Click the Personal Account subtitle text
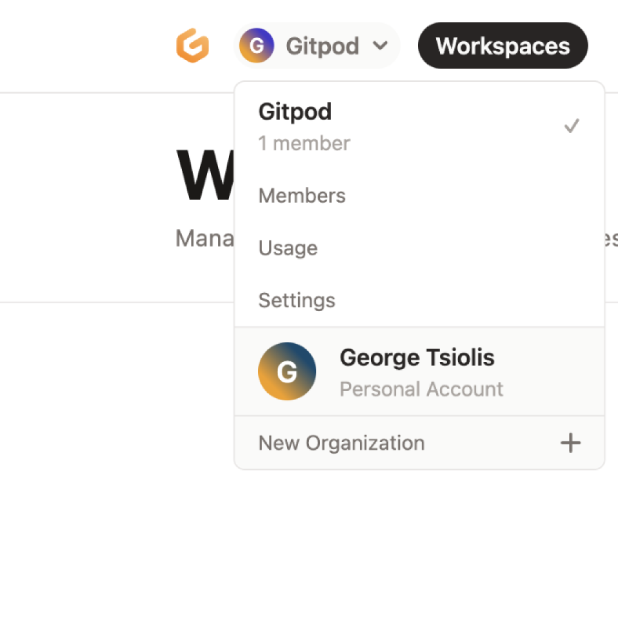 pyautogui.click(x=421, y=389)
